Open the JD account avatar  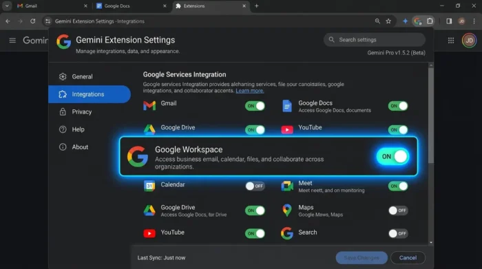coord(469,41)
